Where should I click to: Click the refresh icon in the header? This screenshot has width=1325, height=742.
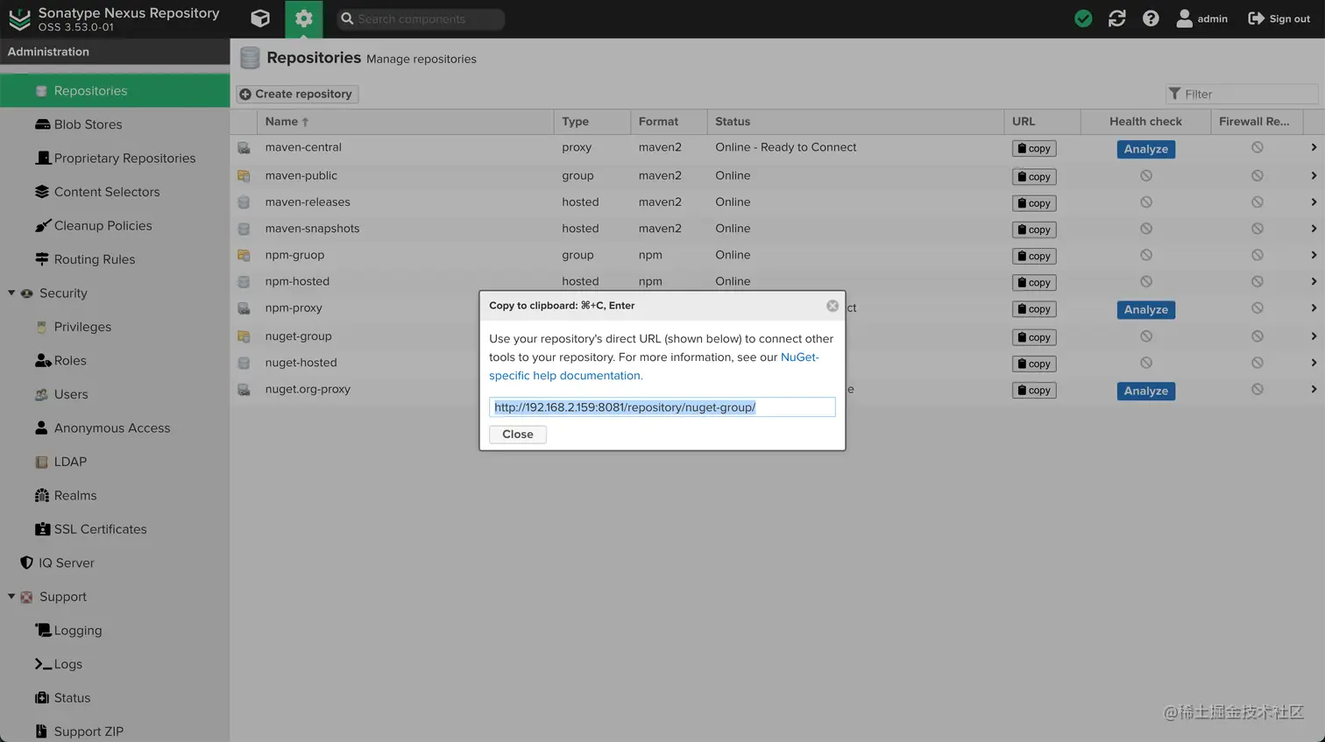point(1116,18)
